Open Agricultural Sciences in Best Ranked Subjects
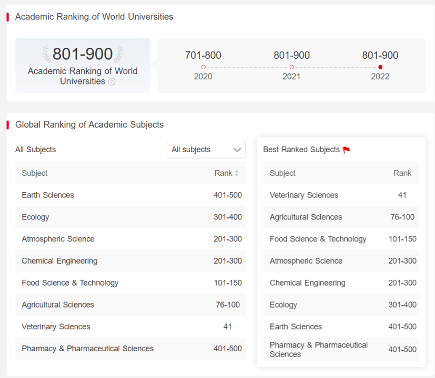Screen dimensions: 435x378 [306, 217]
